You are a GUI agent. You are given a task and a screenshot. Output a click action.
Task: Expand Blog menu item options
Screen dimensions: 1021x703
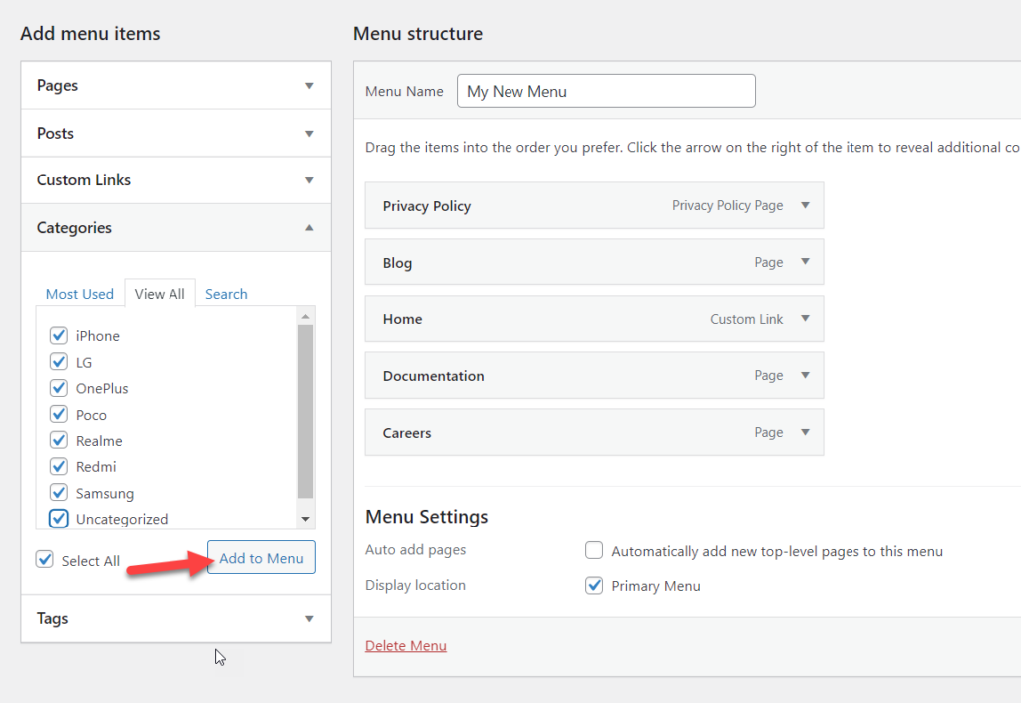point(805,261)
